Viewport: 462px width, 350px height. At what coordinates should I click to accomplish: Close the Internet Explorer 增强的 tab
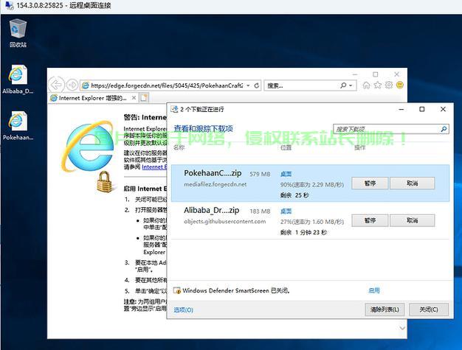coord(134,98)
